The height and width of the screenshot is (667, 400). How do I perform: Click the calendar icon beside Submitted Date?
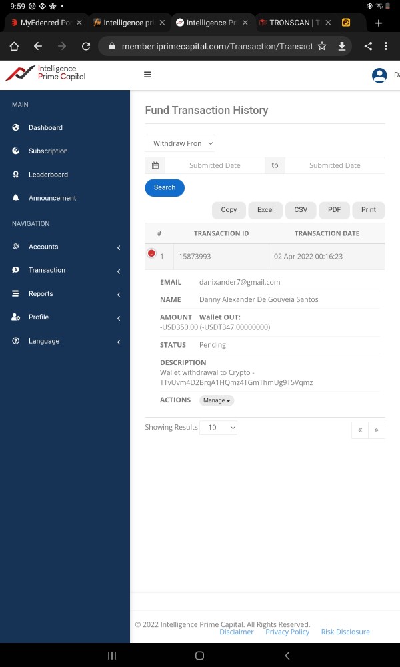pos(155,165)
